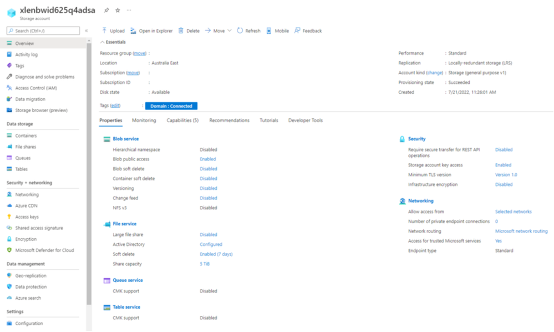Switch to the Developer Tools tab

point(305,120)
